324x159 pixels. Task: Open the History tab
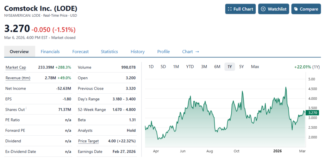click(137, 52)
